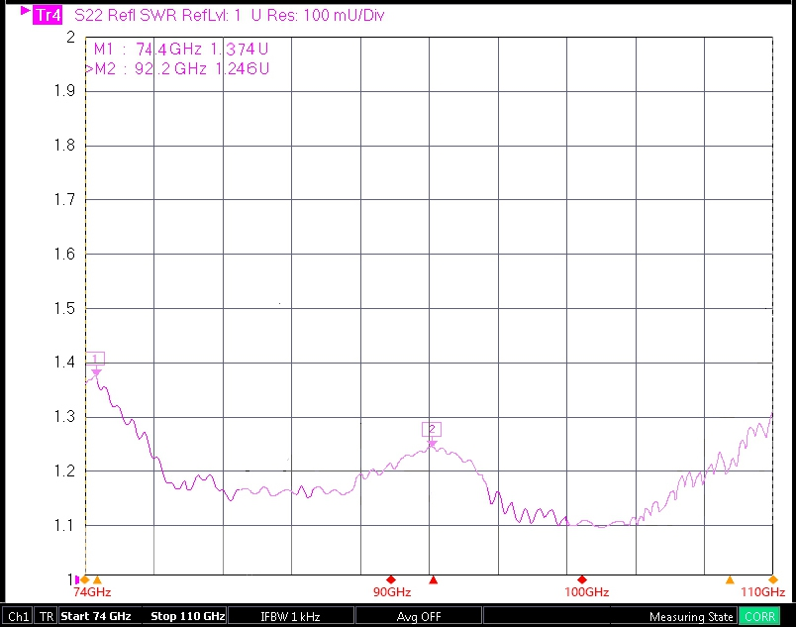Click the IFBW 1 kHz field
This screenshot has width=797, height=627.
290,616
